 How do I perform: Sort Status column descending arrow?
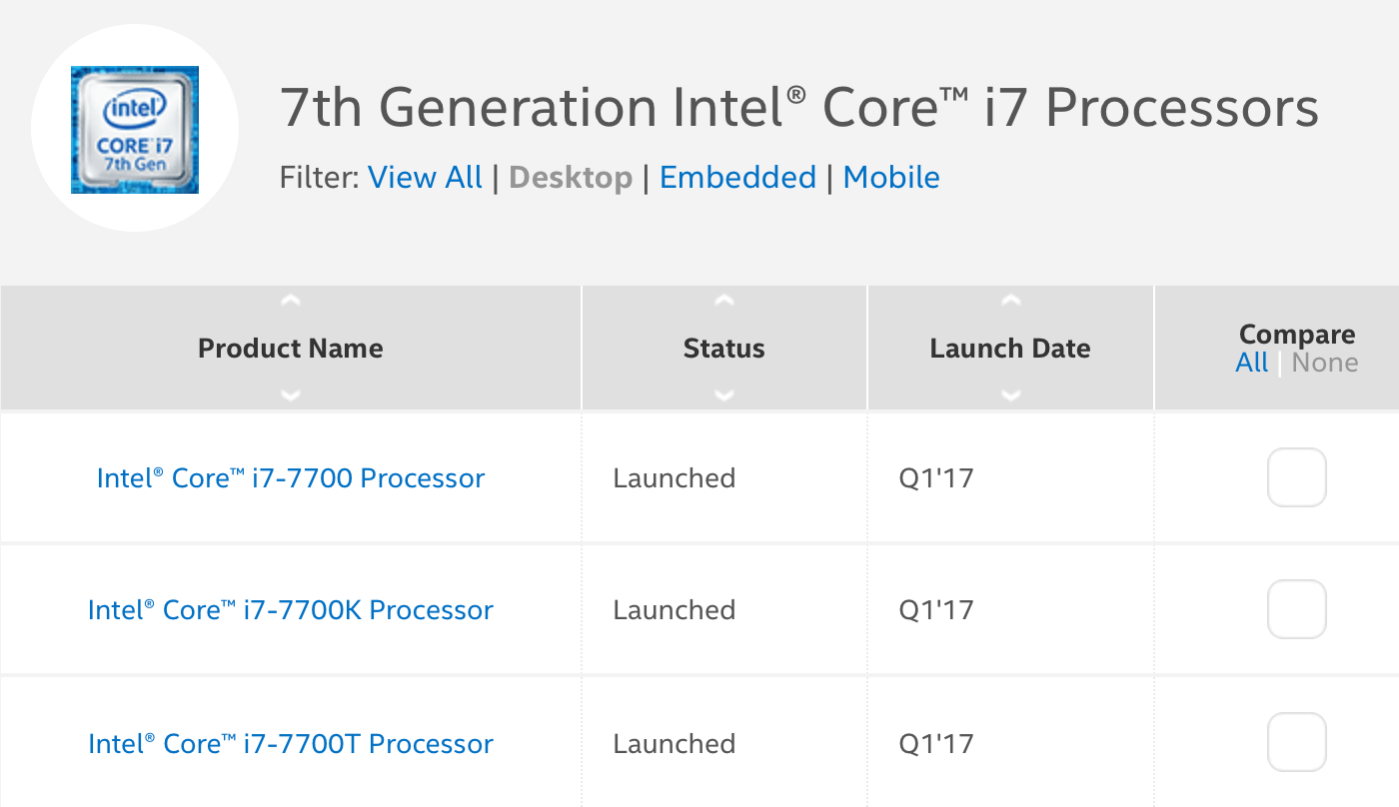(724, 396)
